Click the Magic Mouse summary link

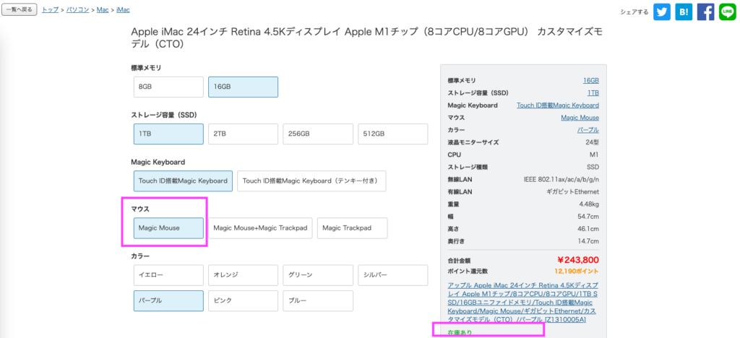point(580,118)
